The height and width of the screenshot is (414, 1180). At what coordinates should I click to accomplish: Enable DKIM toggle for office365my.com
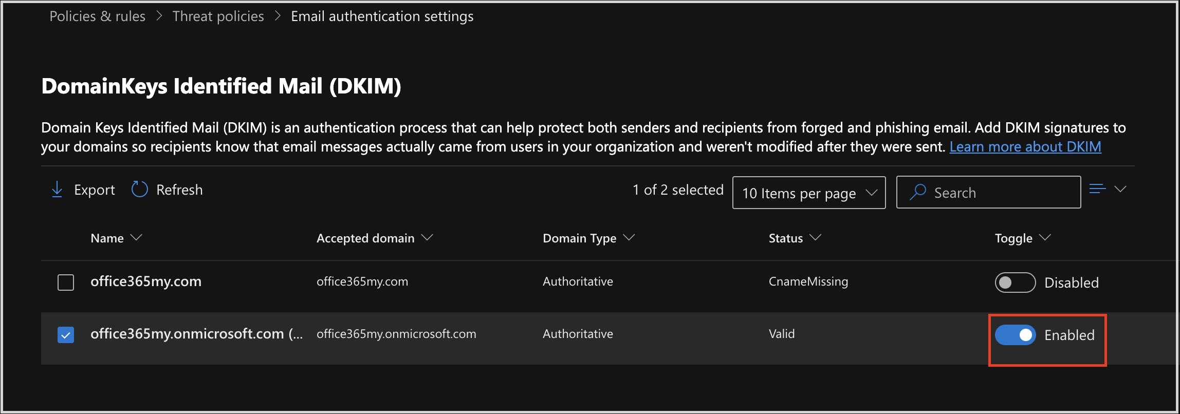[1015, 283]
